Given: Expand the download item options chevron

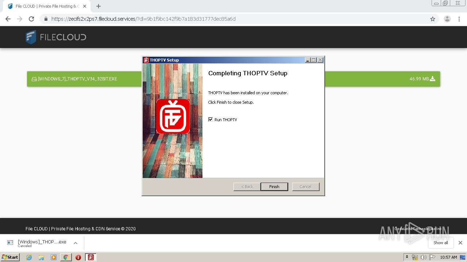Looking at the screenshot, I should coord(76,243).
